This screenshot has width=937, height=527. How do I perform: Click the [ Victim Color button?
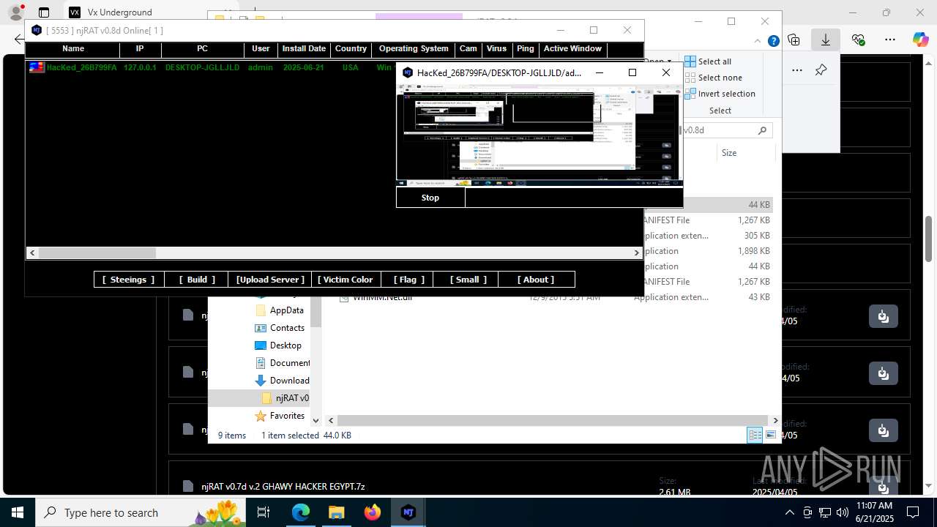pyautogui.click(x=346, y=280)
